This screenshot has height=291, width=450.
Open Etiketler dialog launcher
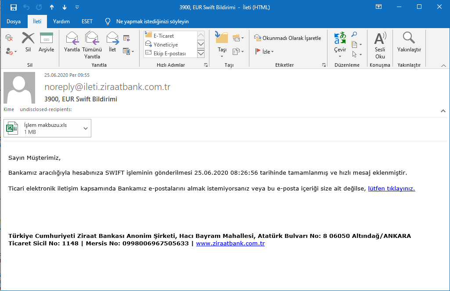(x=324, y=65)
